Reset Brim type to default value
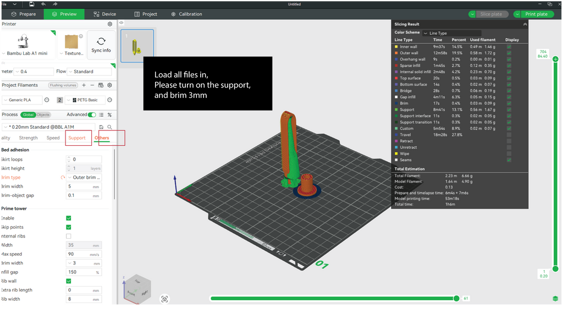Screen dimensions: 563x319 pyautogui.click(x=63, y=178)
